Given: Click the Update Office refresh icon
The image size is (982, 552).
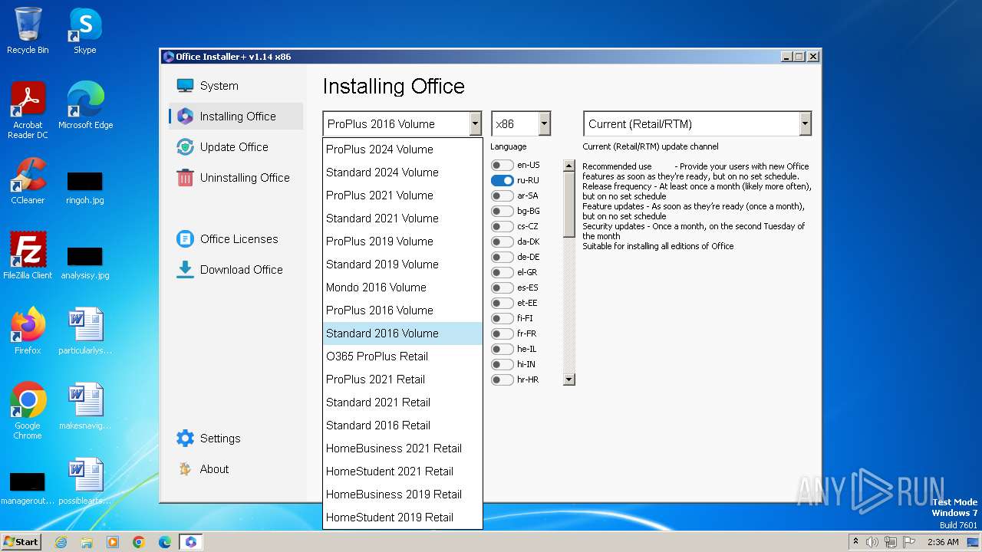Looking at the screenshot, I should click(185, 147).
